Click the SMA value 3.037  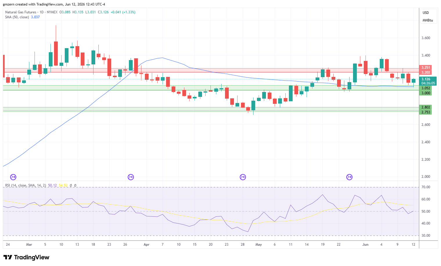(x=35, y=17)
